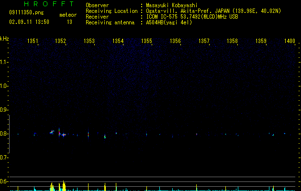Click the Receiving antenna label
Image resolution: width=301 pixels, height=191 pixels.
(110, 22)
